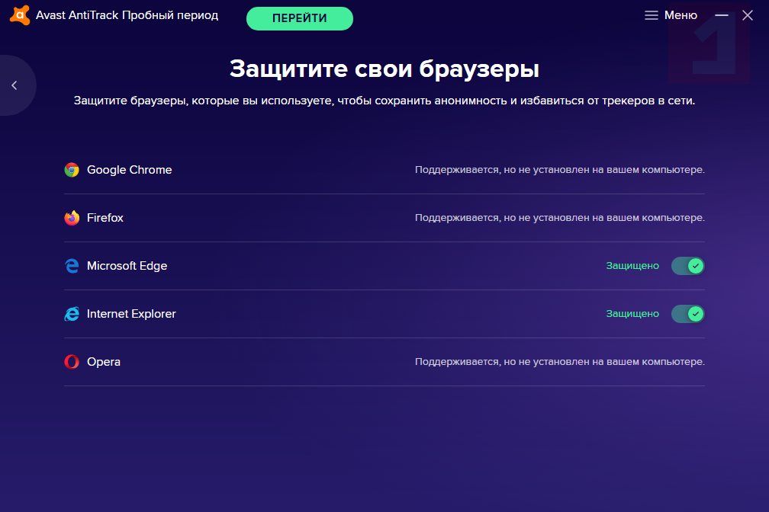Click the Avast AntiTrack Пробный период title
Screen dimensions: 769x512
click(x=127, y=15)
